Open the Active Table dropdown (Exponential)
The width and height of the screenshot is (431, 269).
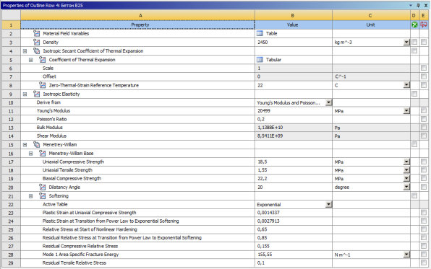pyautogui.click(x=328, y=205)
